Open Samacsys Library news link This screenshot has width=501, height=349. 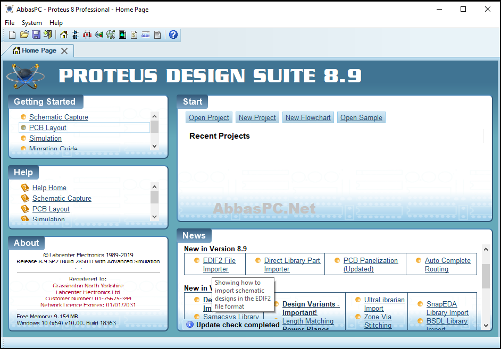pos(231,317)
